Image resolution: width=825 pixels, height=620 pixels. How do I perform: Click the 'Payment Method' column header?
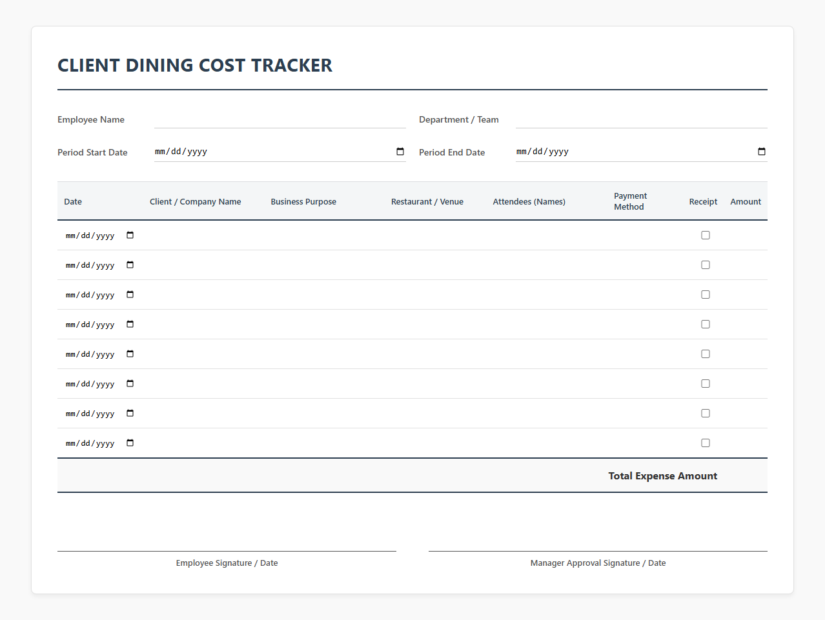(x=630, y=201)
